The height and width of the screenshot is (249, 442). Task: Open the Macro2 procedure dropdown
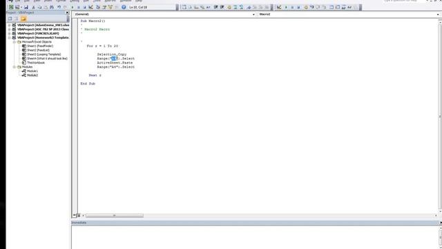point(438,14)
